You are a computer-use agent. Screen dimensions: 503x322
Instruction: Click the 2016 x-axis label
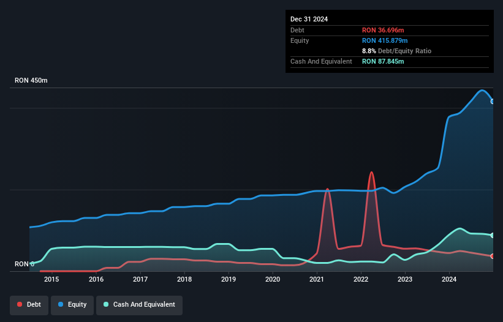(96, 279)
